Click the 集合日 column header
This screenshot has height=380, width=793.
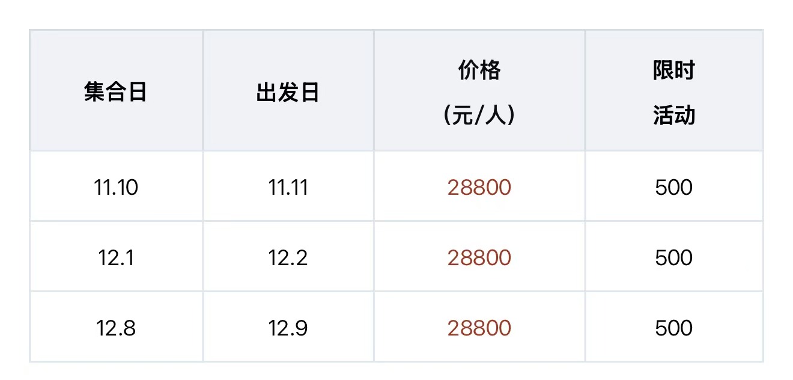coord(116,93)
